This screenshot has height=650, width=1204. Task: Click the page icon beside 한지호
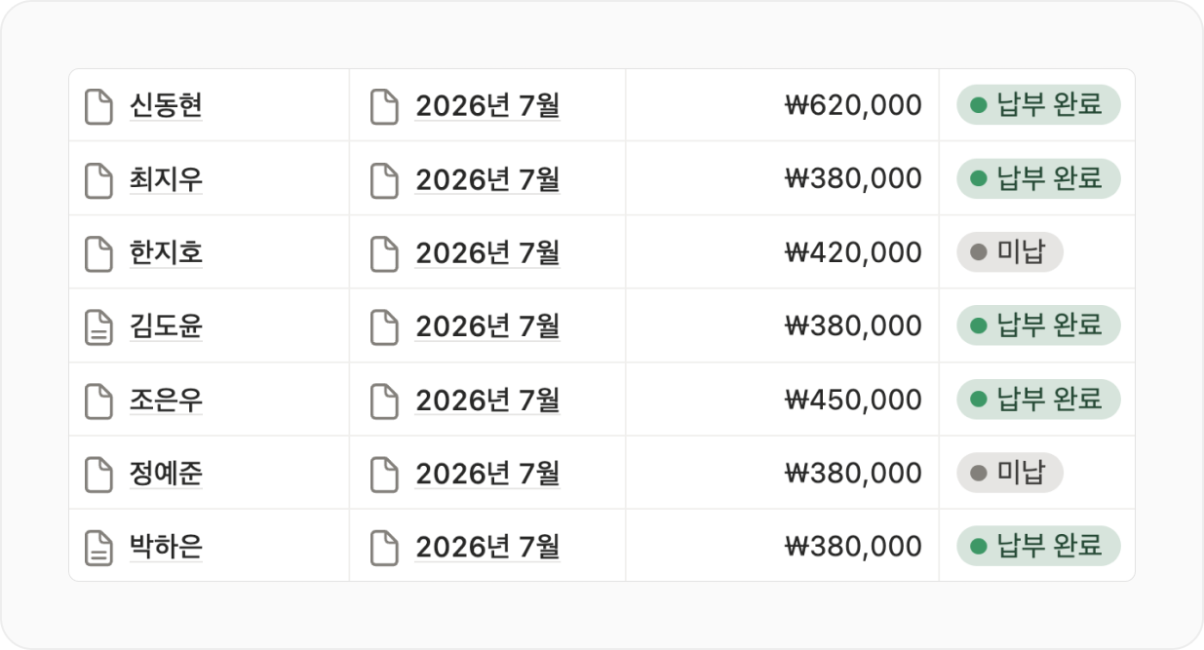98,253
